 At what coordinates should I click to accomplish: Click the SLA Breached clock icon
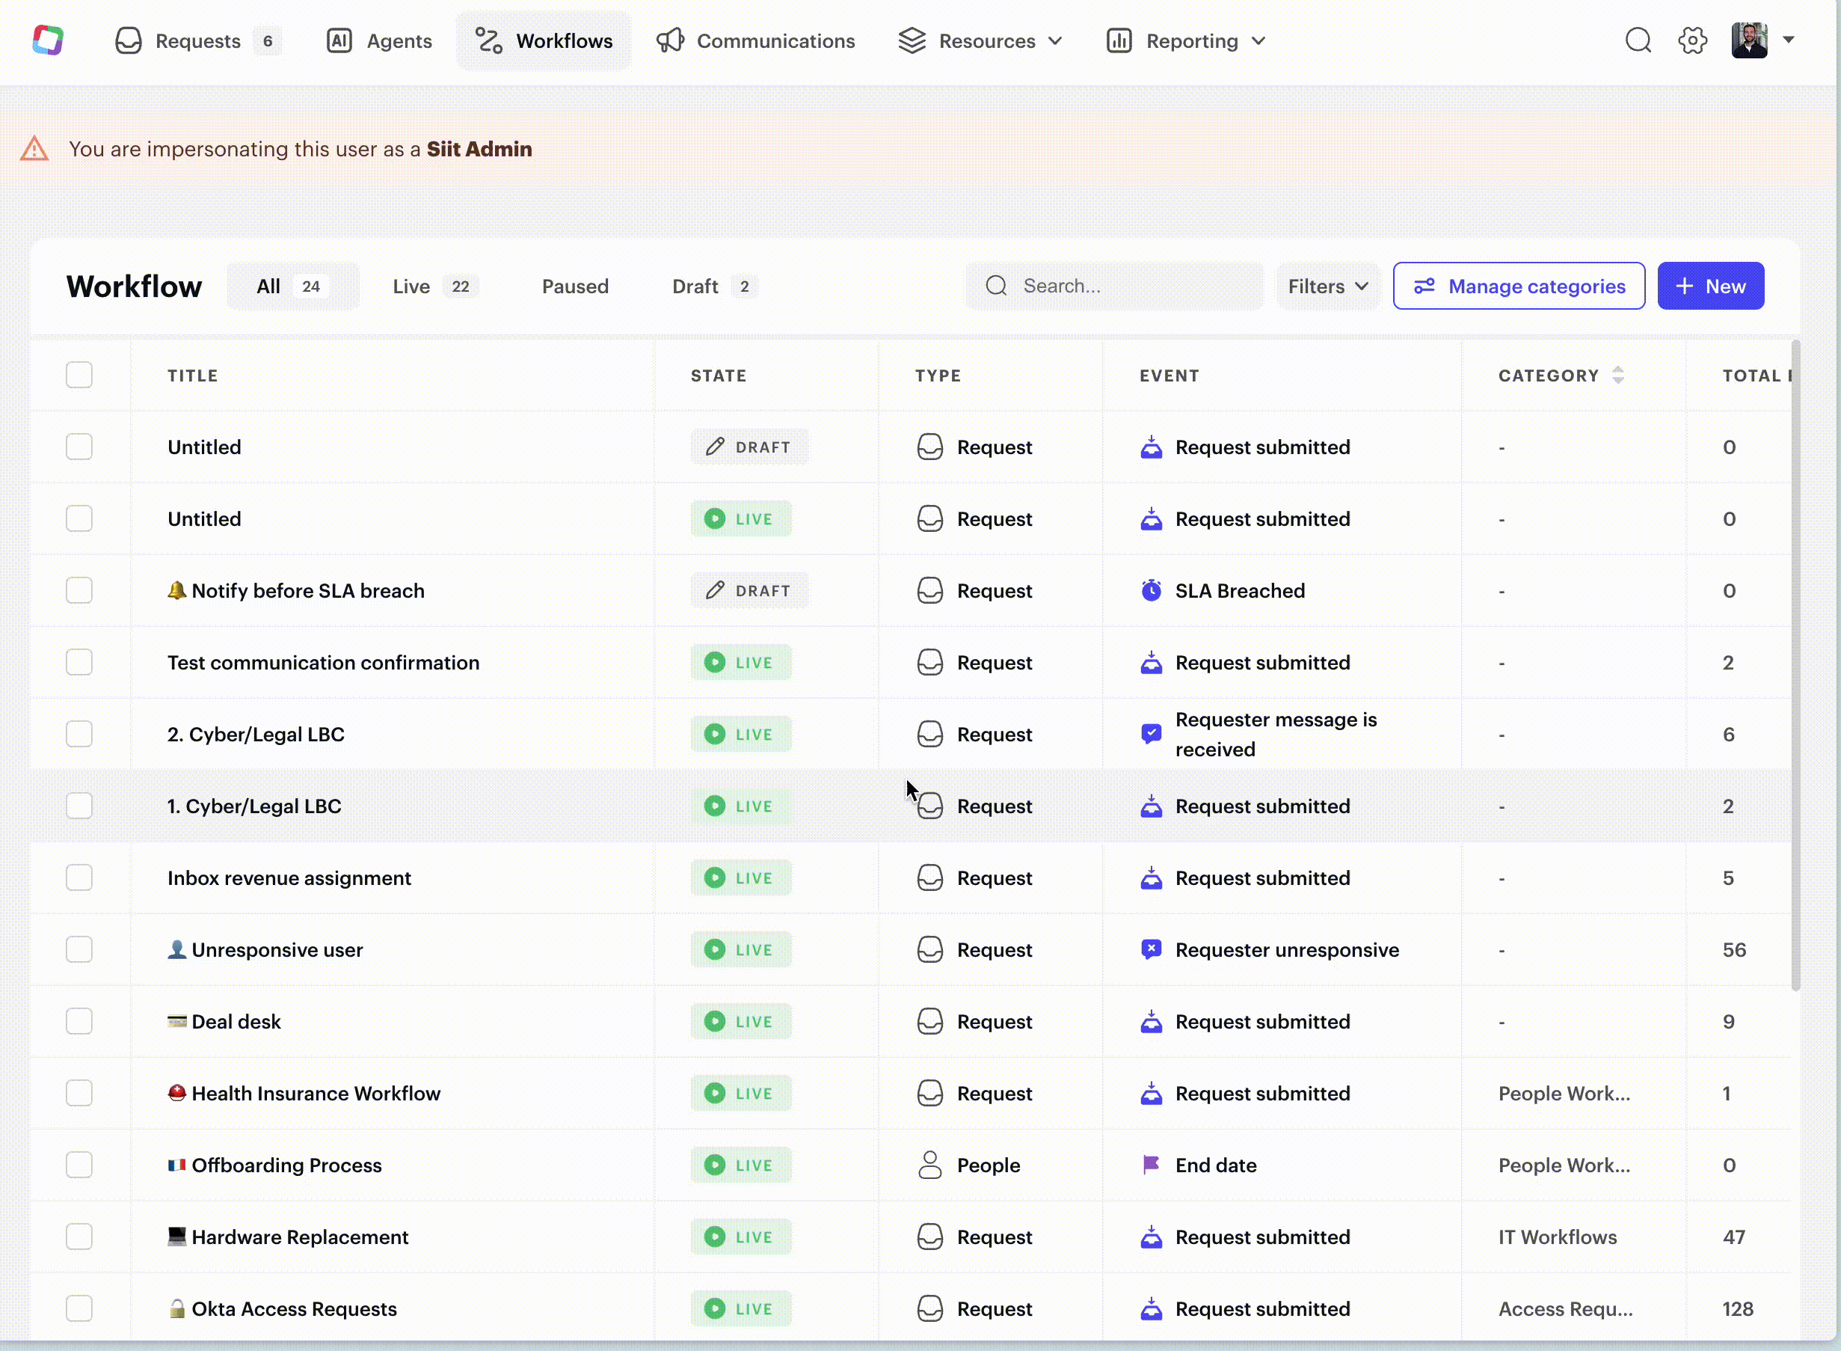click(1151, 590)
